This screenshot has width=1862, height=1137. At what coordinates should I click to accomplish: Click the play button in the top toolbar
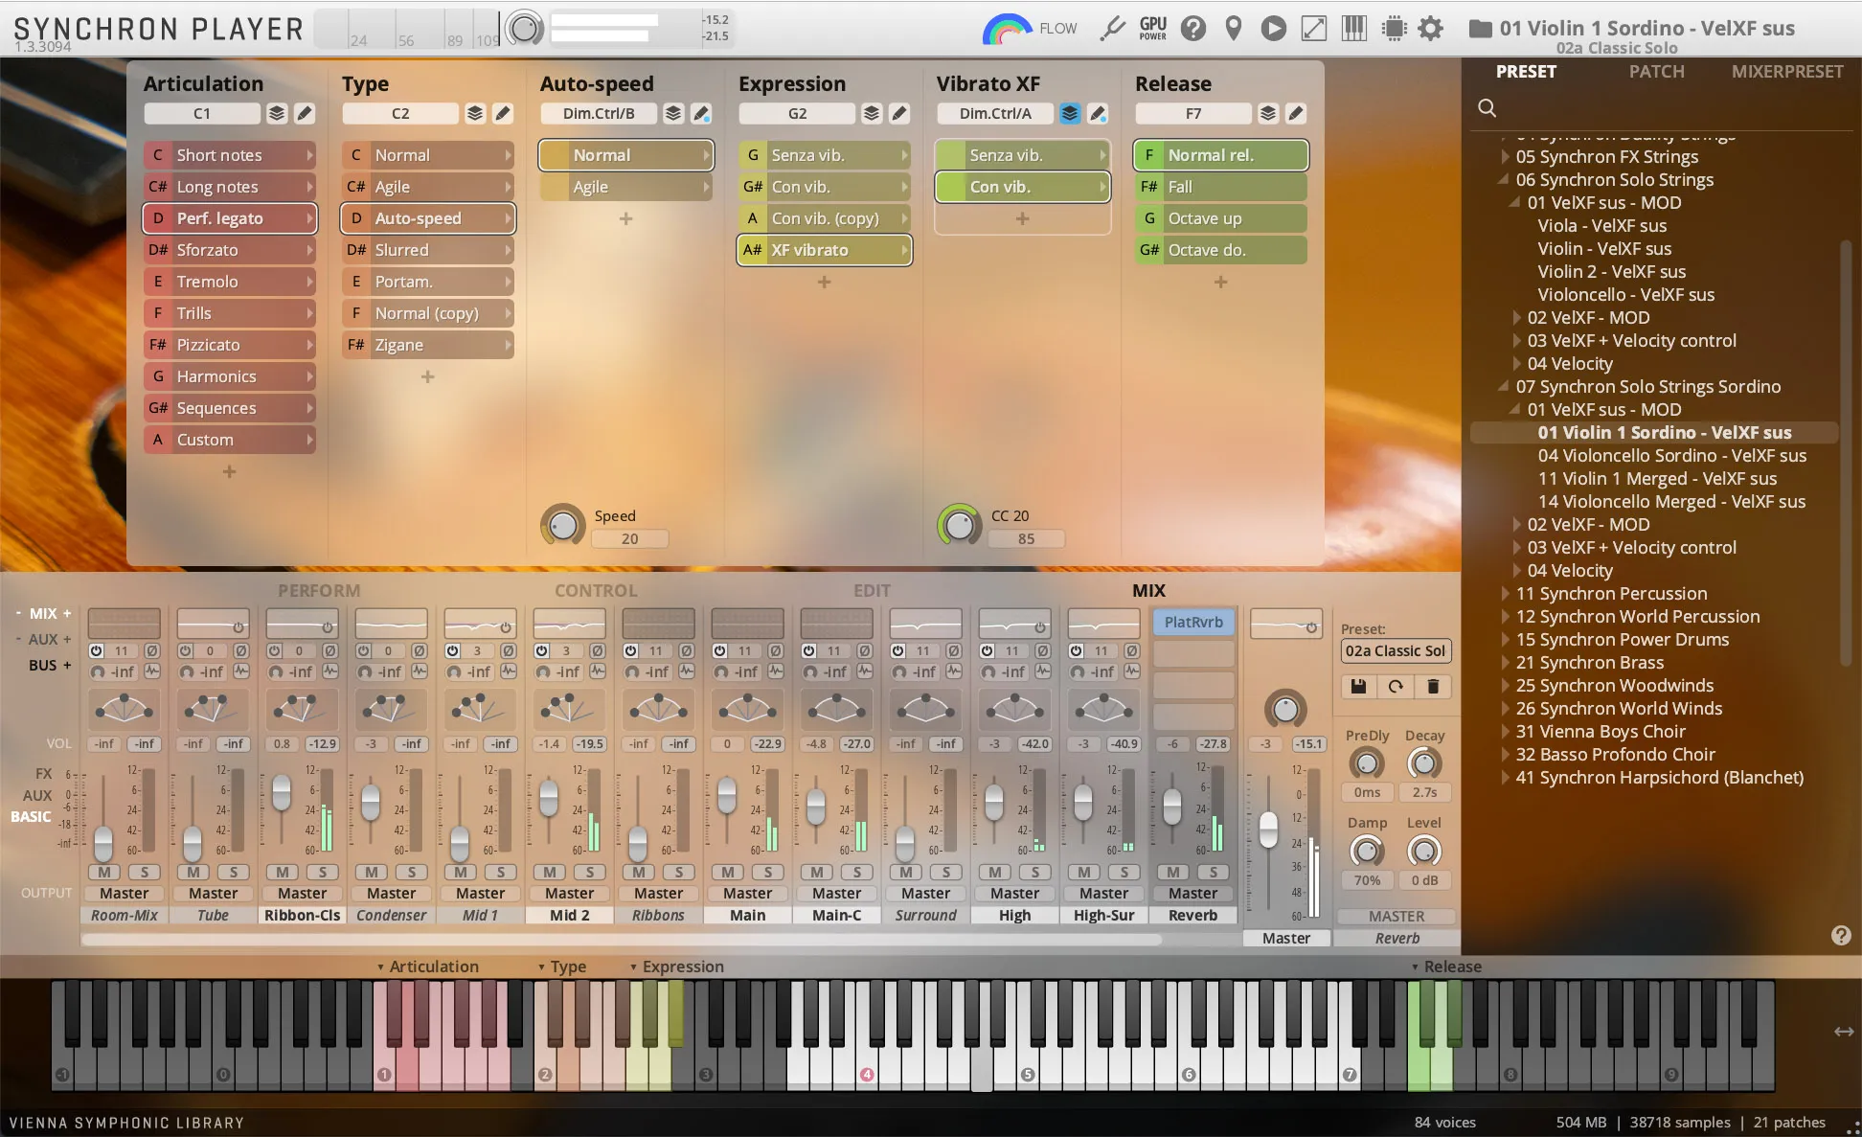[1273, 29]
